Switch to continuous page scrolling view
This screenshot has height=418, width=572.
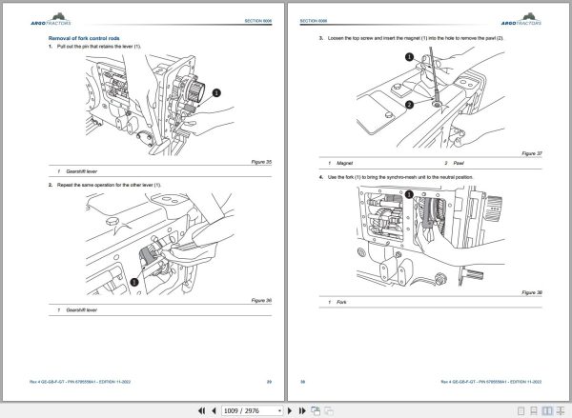tap(534, 410)
